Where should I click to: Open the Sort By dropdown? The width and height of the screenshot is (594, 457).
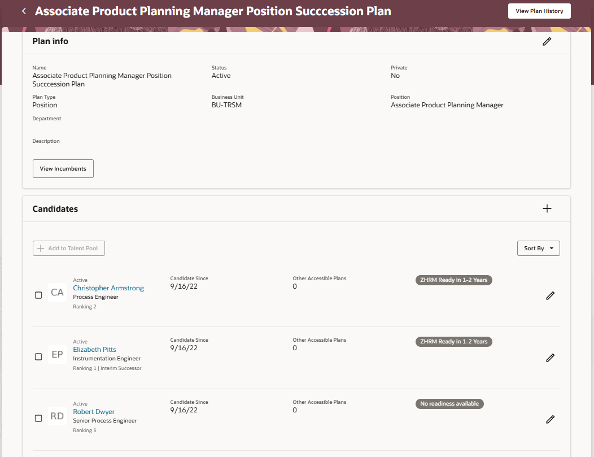click(x=538, y=249)
